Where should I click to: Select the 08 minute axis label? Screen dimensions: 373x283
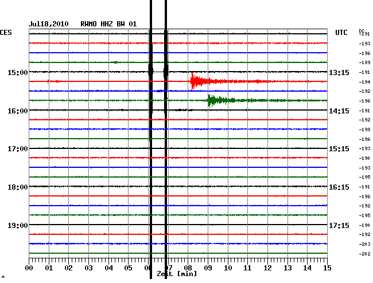pyautogui.click(x=188, y=268)
